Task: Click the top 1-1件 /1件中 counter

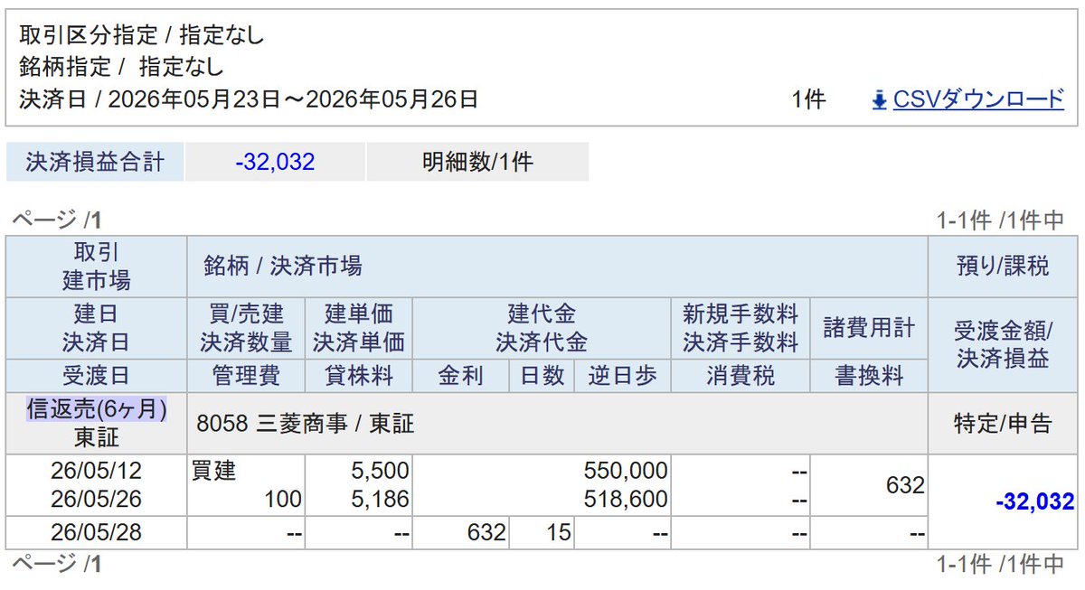Action: click(1000, 220)
